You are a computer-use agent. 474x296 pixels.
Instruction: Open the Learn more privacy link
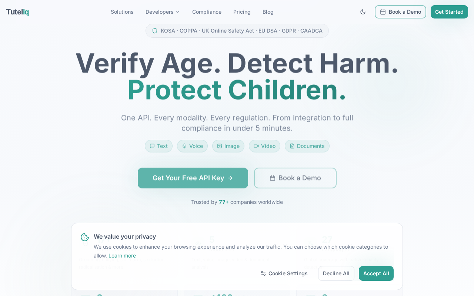122,256
